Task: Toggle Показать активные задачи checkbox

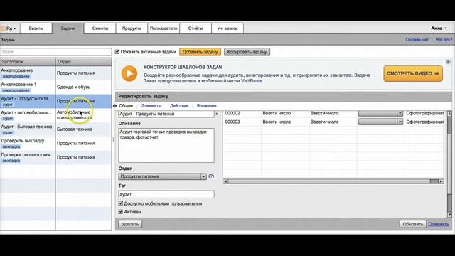Action: point(117,52)
